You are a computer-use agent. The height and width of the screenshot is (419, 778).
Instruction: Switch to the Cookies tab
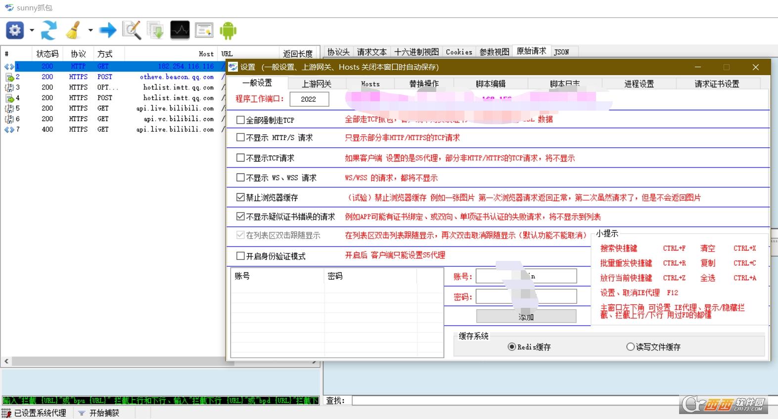(459, 52)
